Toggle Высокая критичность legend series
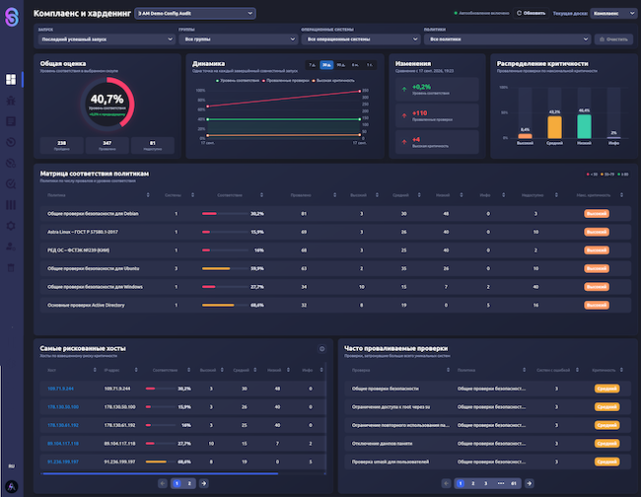641x497 pixels. [x=333, y=81]
